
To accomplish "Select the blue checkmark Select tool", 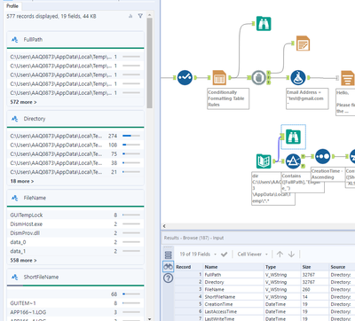I will 185,78.
